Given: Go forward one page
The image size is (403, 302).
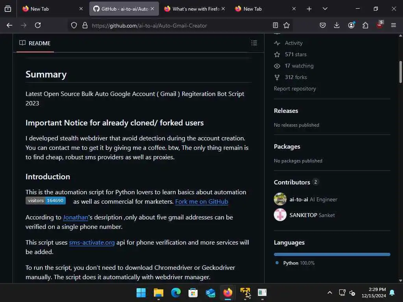Looking at the screenshot, I should coord(24,25).
